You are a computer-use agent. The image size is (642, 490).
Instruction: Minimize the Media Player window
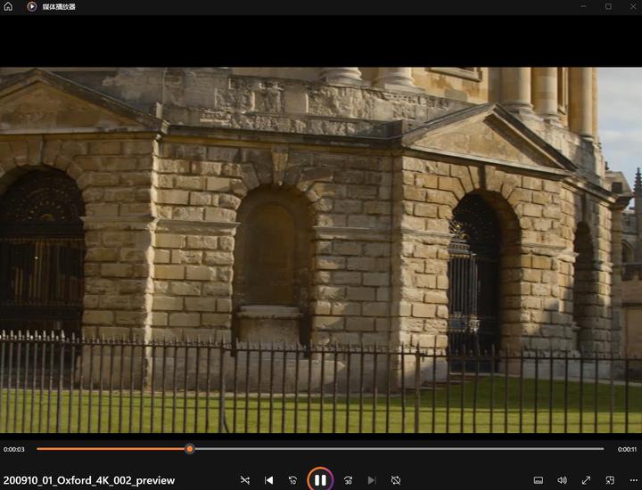[x=584, y=6]
